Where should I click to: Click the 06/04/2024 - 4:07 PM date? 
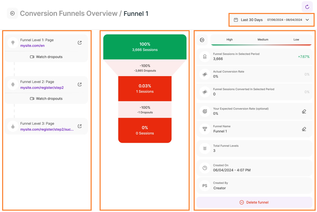click(232, 170)
